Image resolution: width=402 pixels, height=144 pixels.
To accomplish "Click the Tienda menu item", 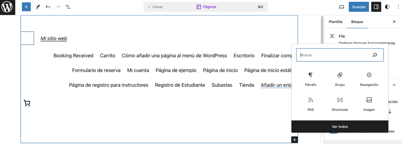I will (x=247, y=85).
